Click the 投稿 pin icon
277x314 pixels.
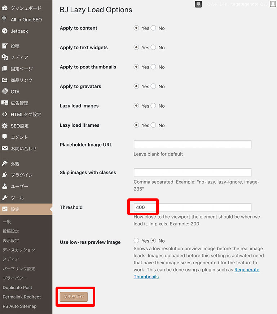[x=5, y=46]
